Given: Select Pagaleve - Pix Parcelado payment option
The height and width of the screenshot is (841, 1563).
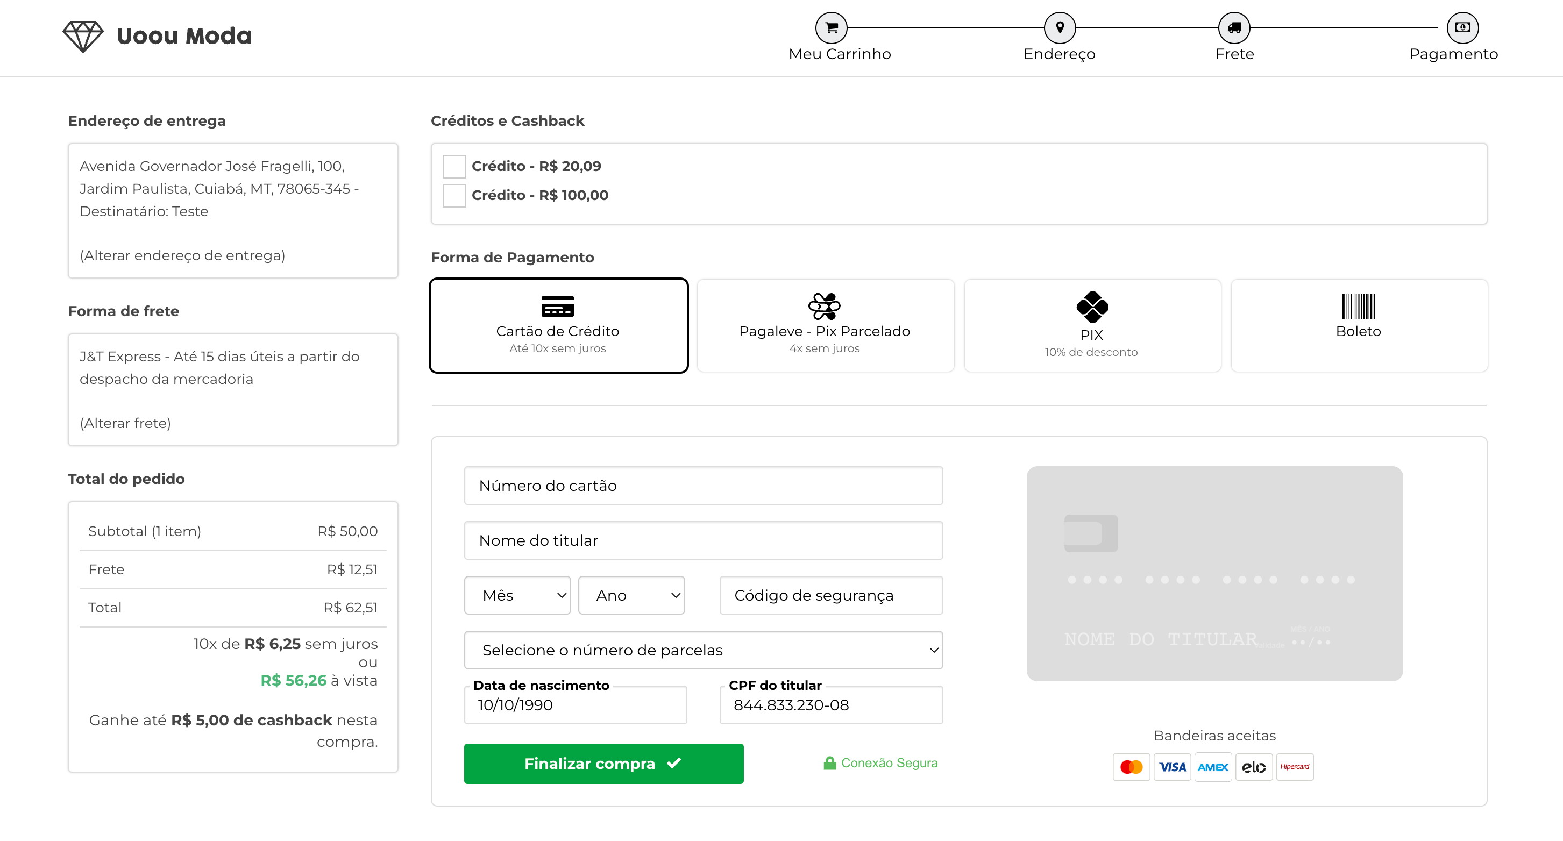Looking at the screenshot, I should point(825,326).
